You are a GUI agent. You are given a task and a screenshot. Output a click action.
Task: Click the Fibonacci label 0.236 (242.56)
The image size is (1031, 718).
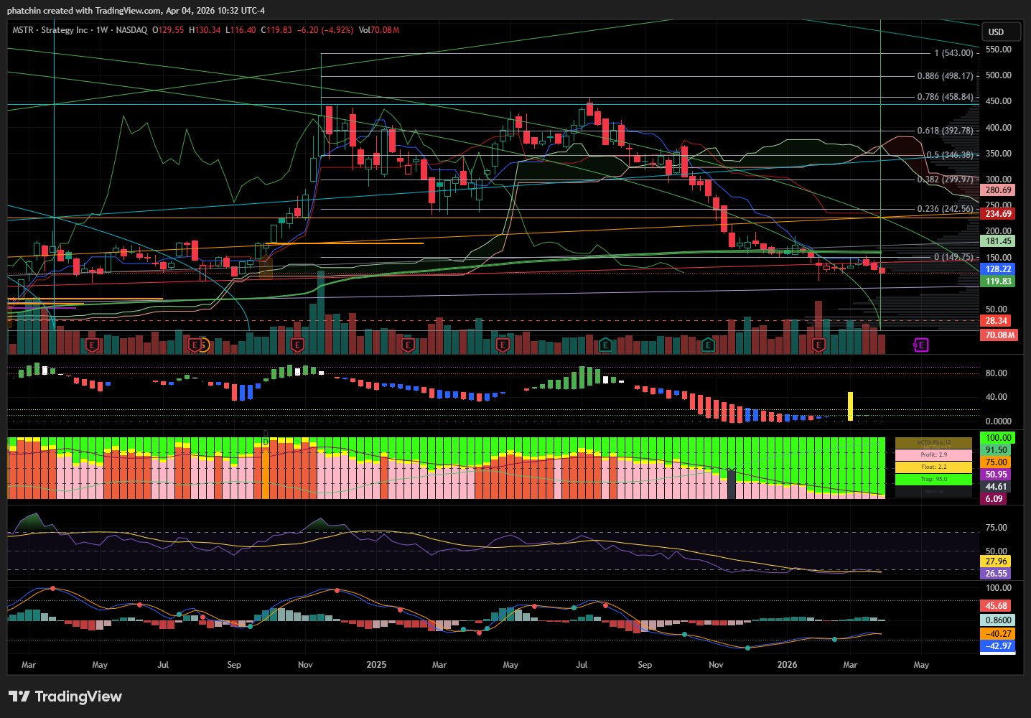(x=946, y=209)
